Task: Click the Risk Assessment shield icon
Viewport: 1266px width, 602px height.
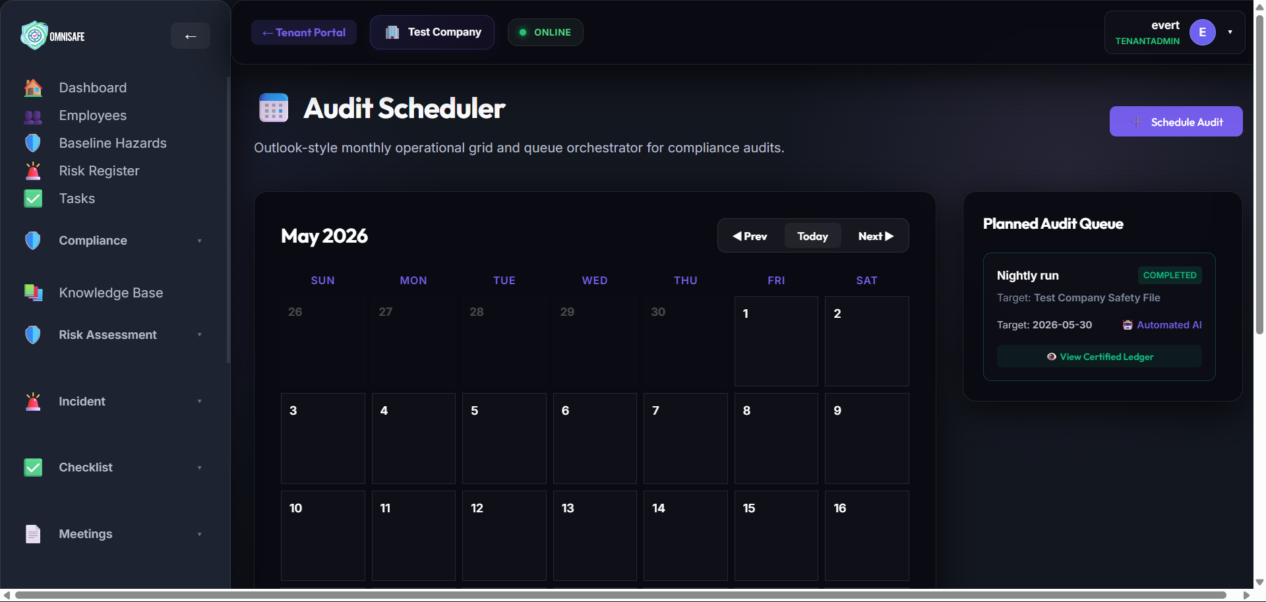Action: coord(33,335)
